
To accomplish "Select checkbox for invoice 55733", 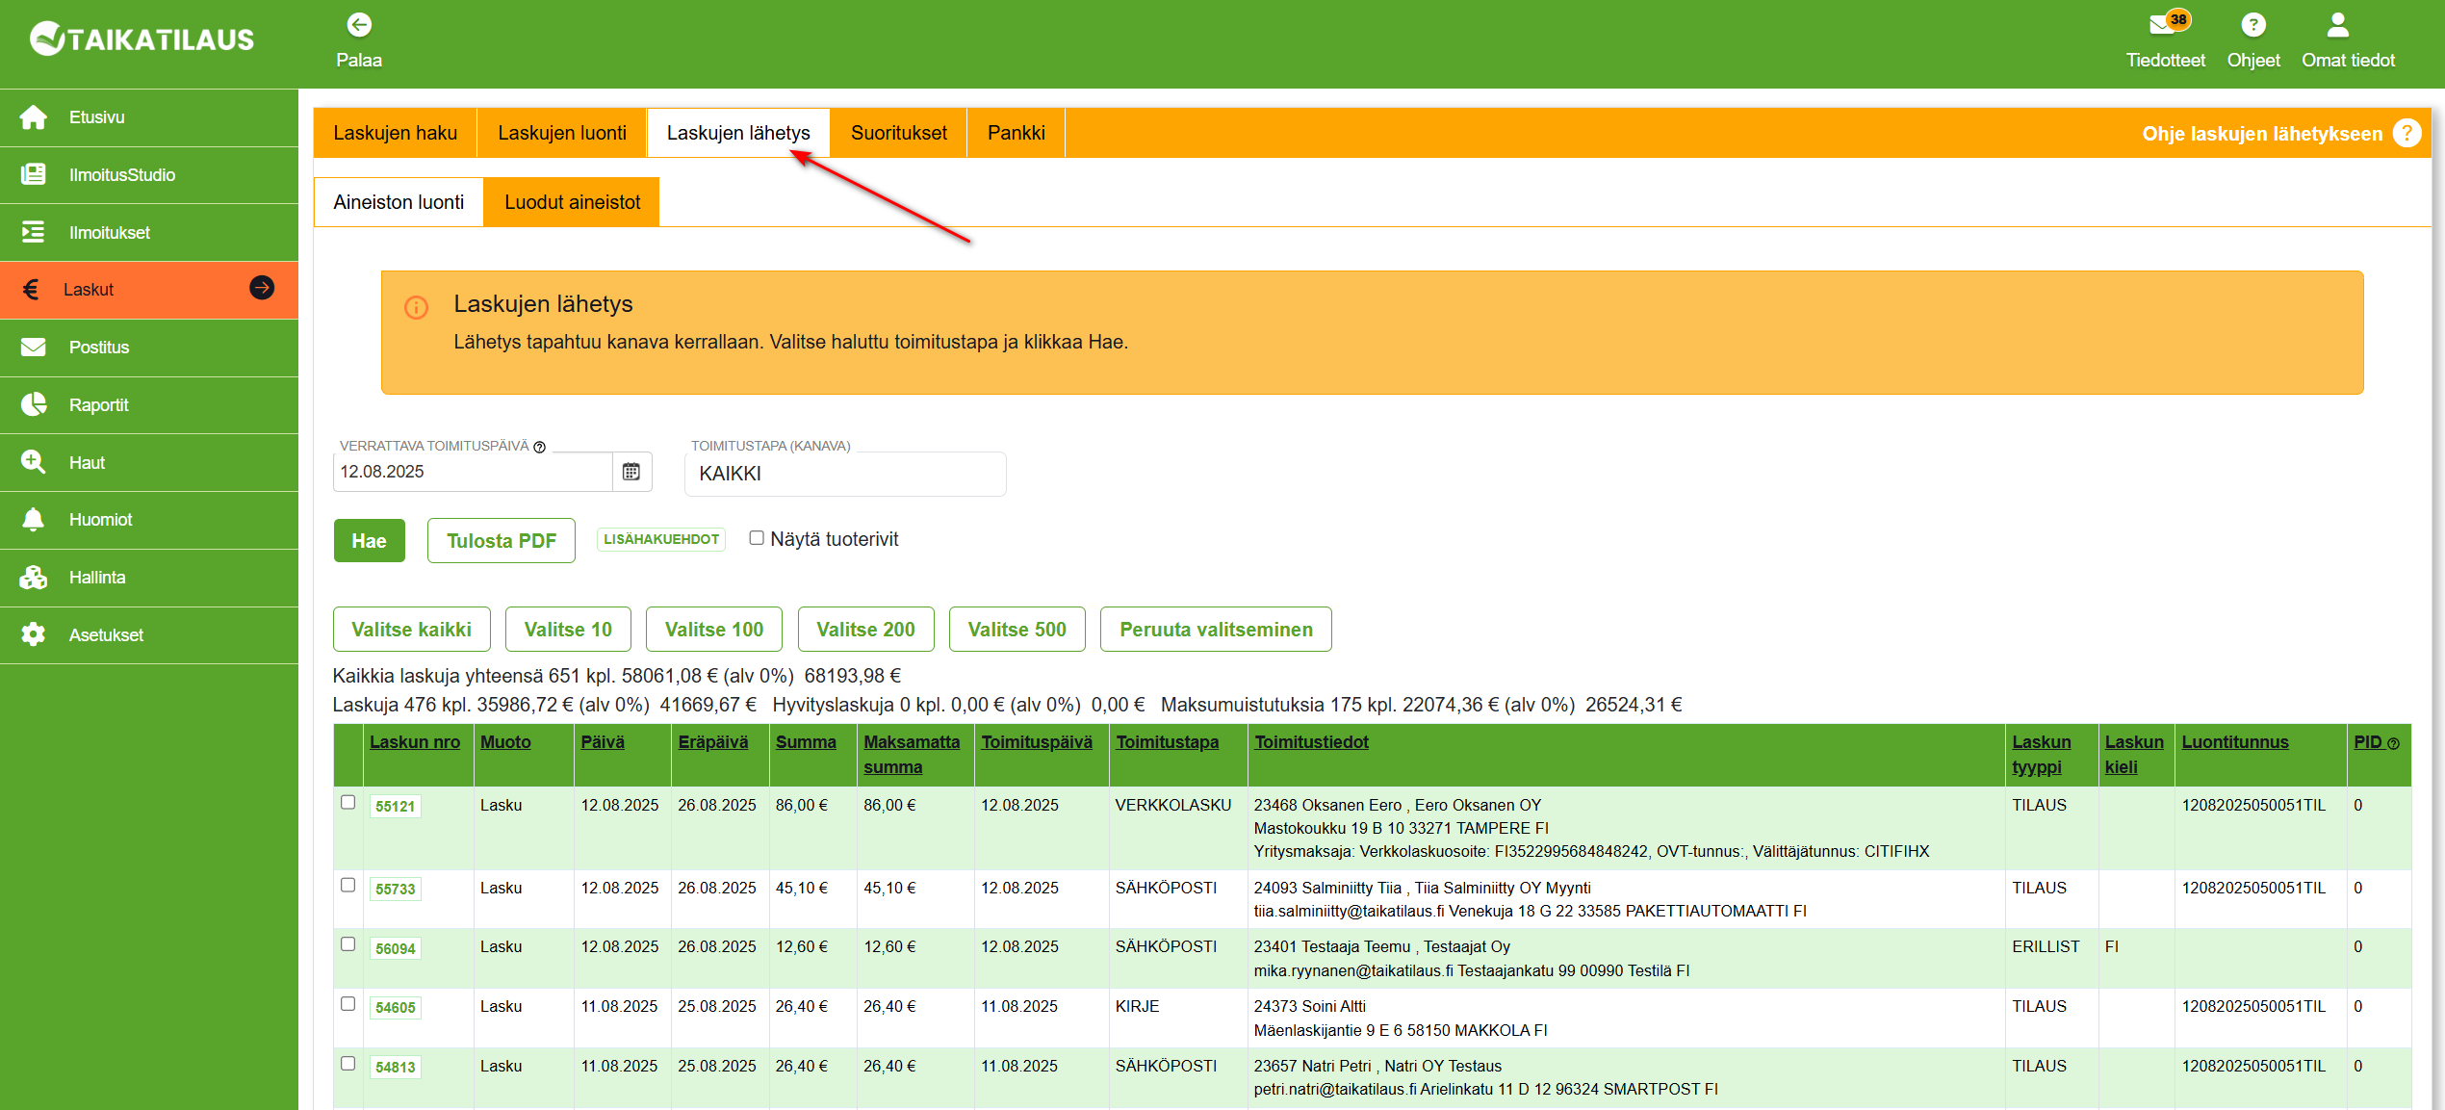I will [x=347, y=885].
